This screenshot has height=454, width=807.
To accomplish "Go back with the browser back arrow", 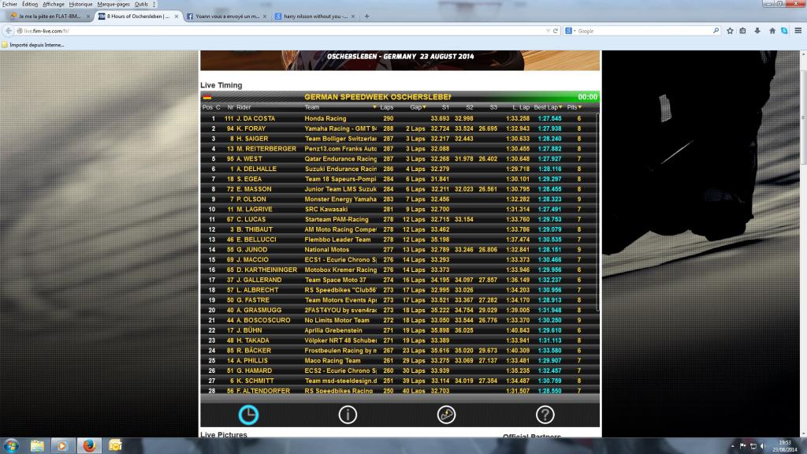I will tap(8, 31).
